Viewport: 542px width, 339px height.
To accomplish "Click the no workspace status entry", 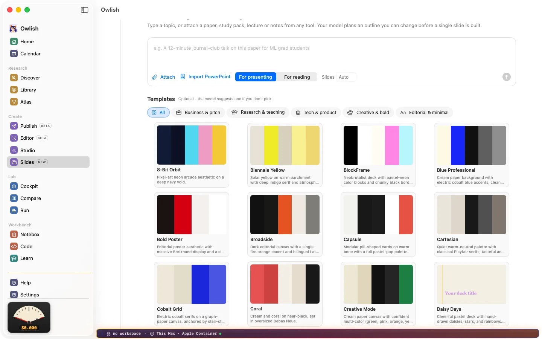I will 123,334.
